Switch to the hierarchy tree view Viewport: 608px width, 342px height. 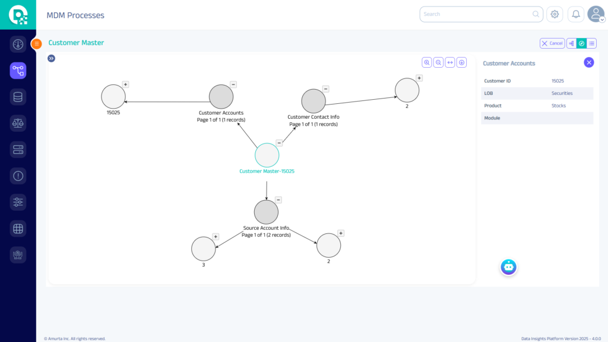click(571, 43)
